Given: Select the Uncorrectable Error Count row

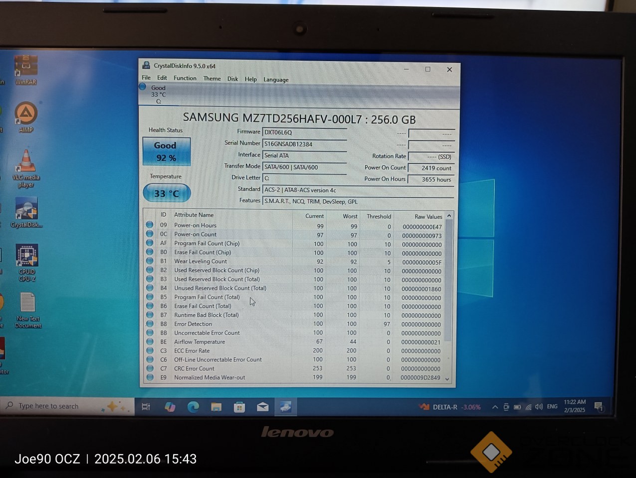Looking at the screenshot, I should (x=294, y=333).
